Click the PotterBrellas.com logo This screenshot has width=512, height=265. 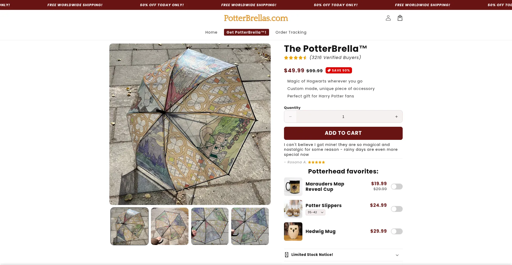coord(256,18)
